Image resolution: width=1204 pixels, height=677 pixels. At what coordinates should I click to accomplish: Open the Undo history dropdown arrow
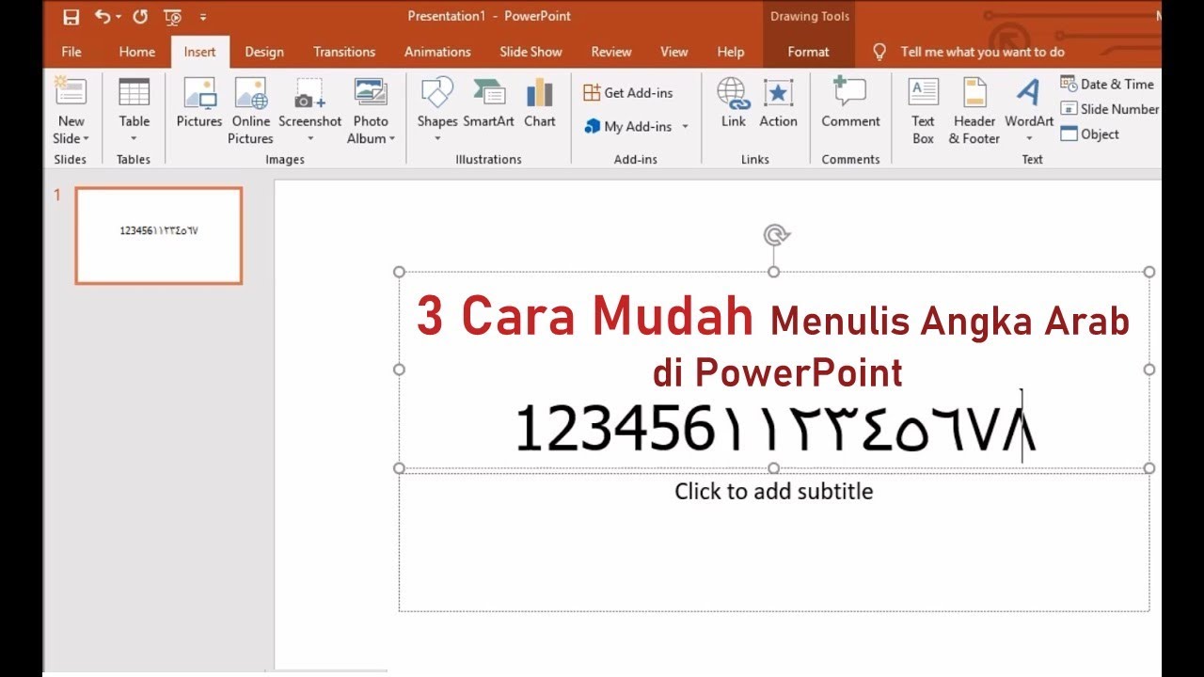tap(119, 17)
